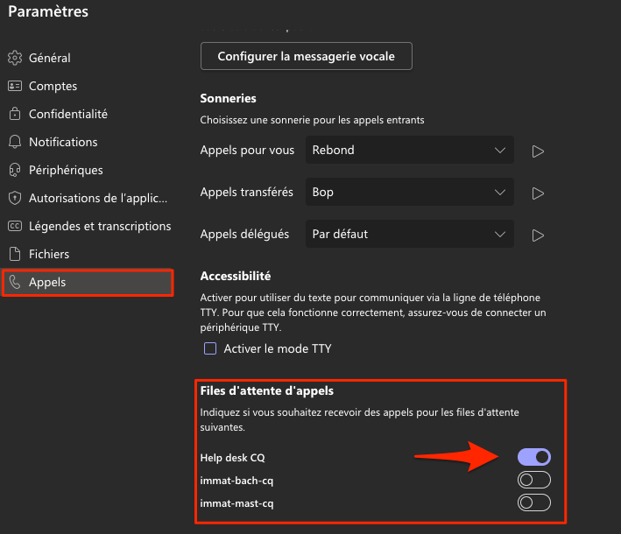Click the Périphériques headset icon
This screenshot has width=621, height=534.
(x=14, y=170)
